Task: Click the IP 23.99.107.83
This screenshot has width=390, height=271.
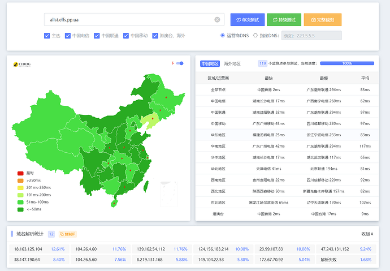Action: 271,249
